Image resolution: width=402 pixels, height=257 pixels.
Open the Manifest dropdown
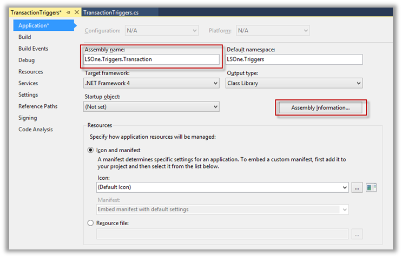pyautogui.click(x=222, y=209)
